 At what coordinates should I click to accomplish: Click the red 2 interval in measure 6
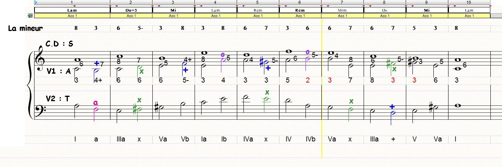(x=308, y=80)
